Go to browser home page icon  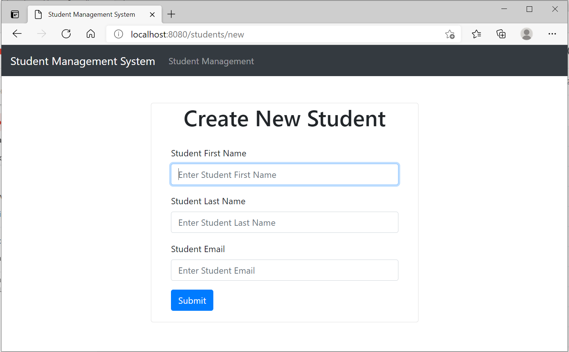(91, 34)
